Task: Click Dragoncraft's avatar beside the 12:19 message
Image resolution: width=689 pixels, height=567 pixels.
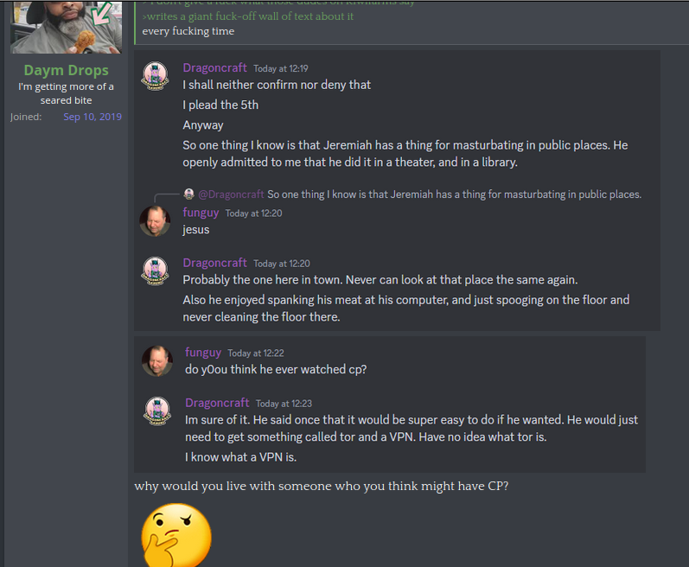Action: coord(155,76)
